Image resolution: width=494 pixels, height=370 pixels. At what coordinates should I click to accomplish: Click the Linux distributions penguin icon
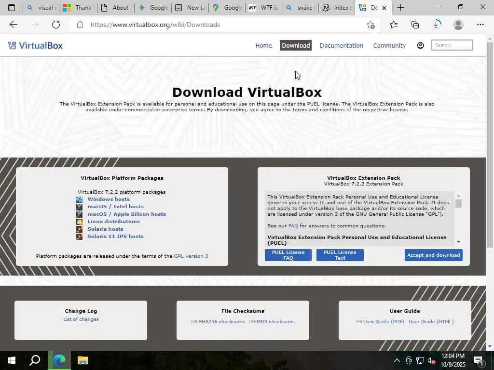(80, 222)
